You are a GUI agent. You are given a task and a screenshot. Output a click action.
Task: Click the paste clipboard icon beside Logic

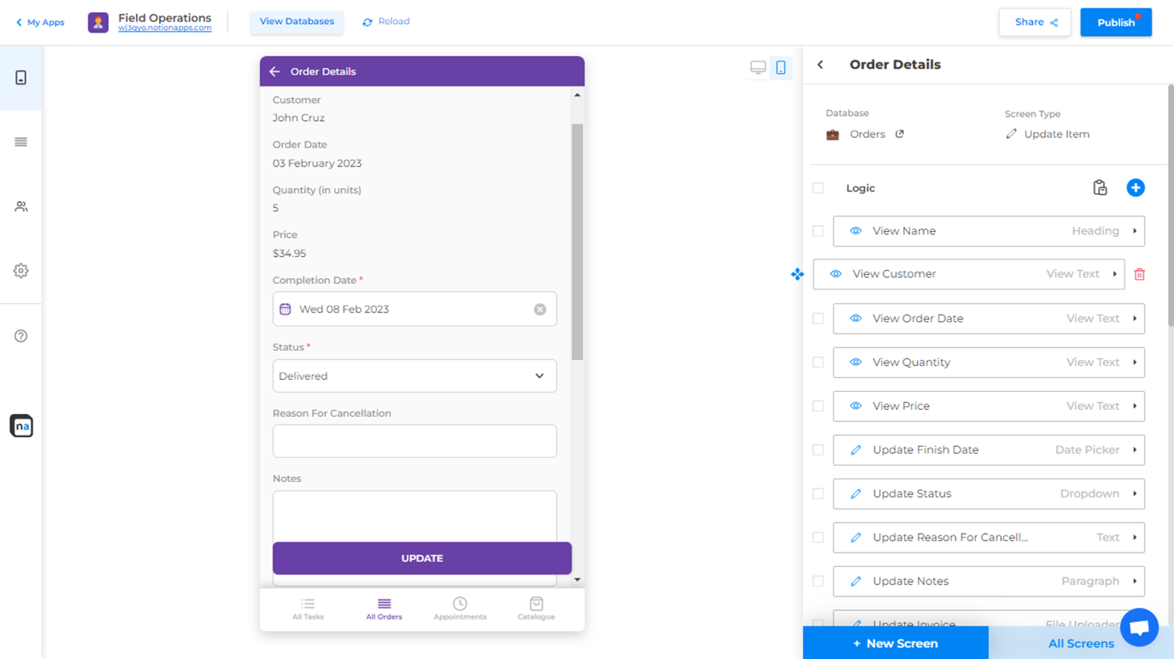(1100, 188)
